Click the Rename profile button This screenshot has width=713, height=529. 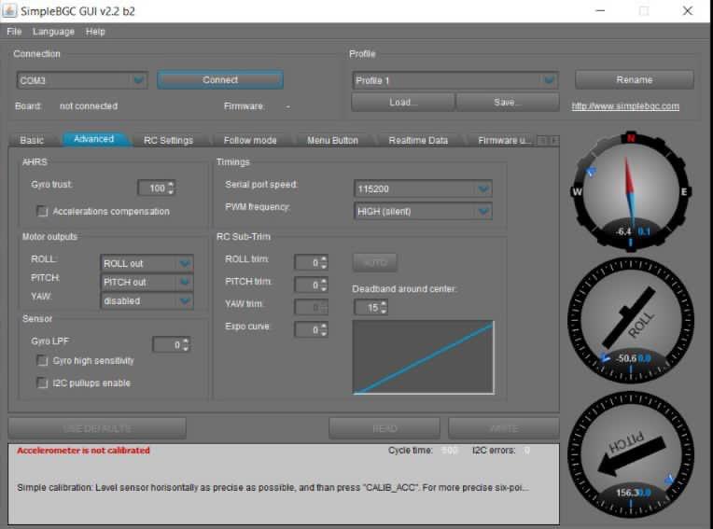click(x=635, y=80)
